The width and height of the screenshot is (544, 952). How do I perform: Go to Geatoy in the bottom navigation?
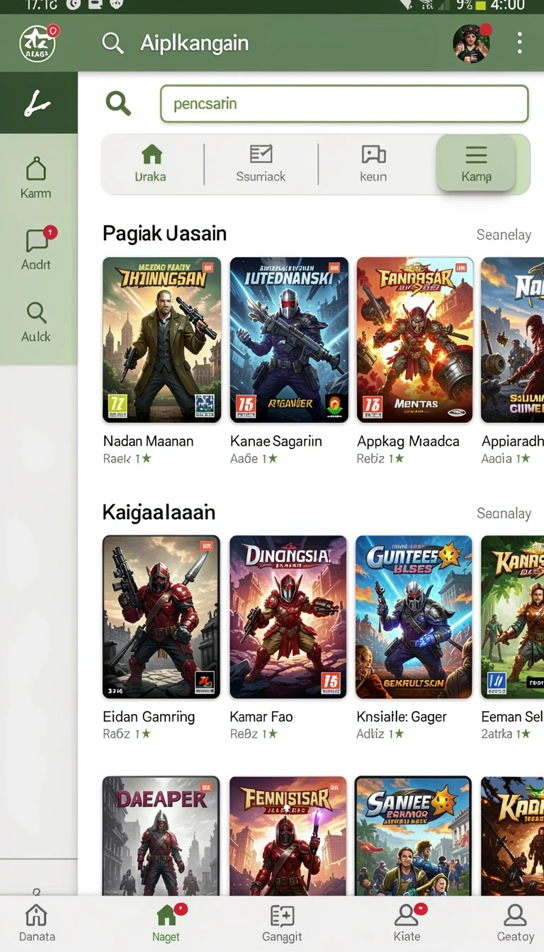(x=515, y=924)
